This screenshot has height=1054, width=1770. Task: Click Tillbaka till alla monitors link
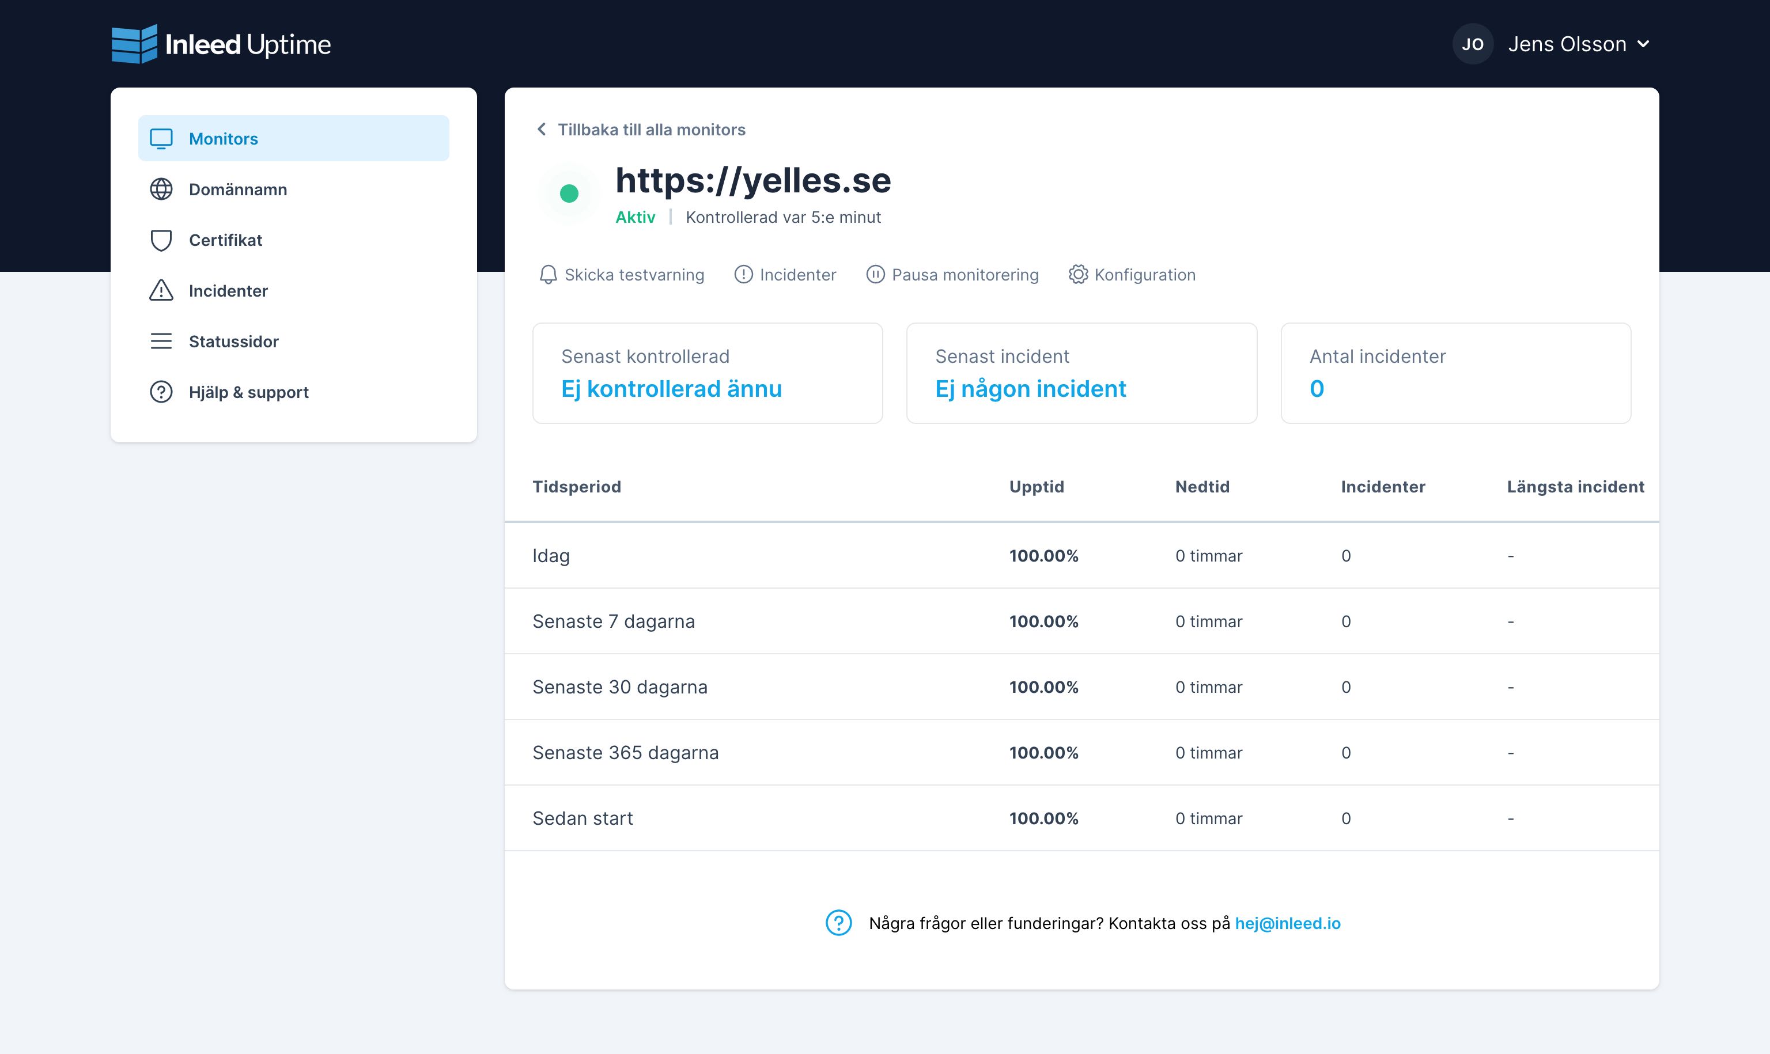[x=650, y=129]
